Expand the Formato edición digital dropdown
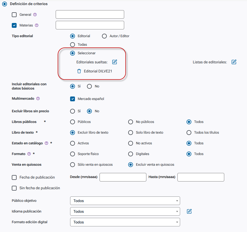The height and width of the screenshot is (232, 247). 125,222
